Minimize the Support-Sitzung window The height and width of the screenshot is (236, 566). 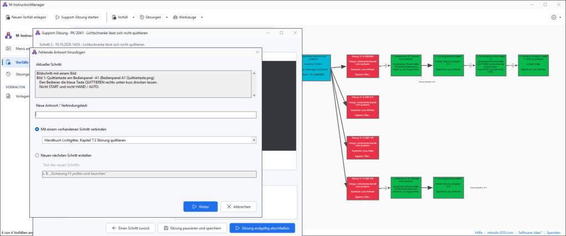(x=268, y=33)
